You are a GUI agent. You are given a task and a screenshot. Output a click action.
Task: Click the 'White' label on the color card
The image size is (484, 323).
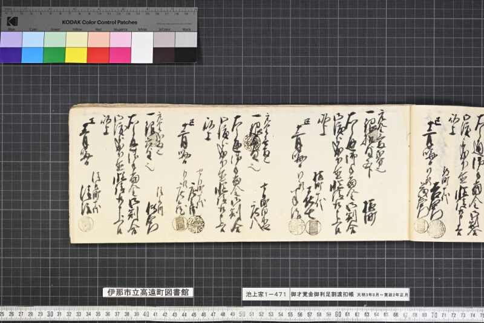pyautogui.click(x=142, y=29)
